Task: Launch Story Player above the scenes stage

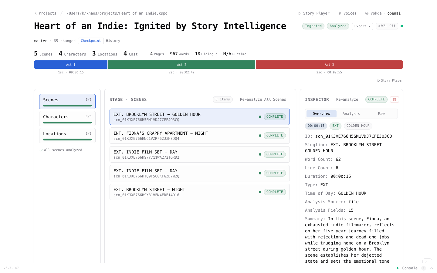Action: [x=390, y=80]
